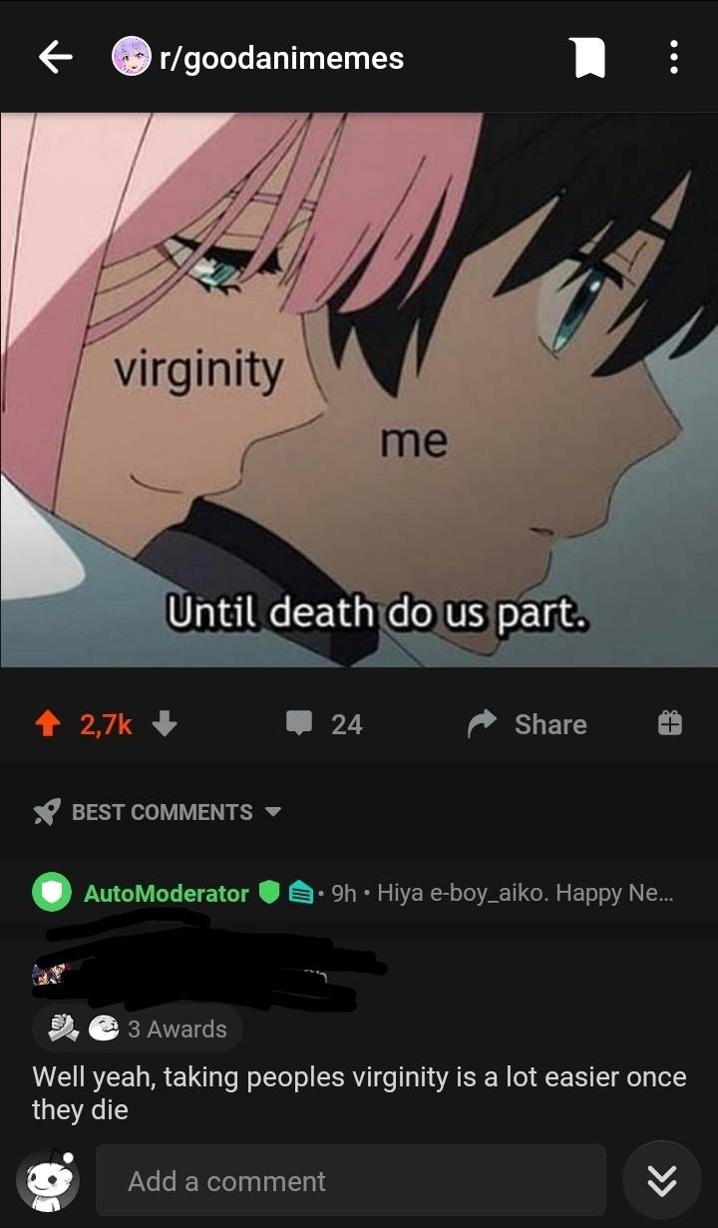The width and height of the screenshot is (718, 1228).
Task: Give an award with gift icon
Action: (669, 723)
